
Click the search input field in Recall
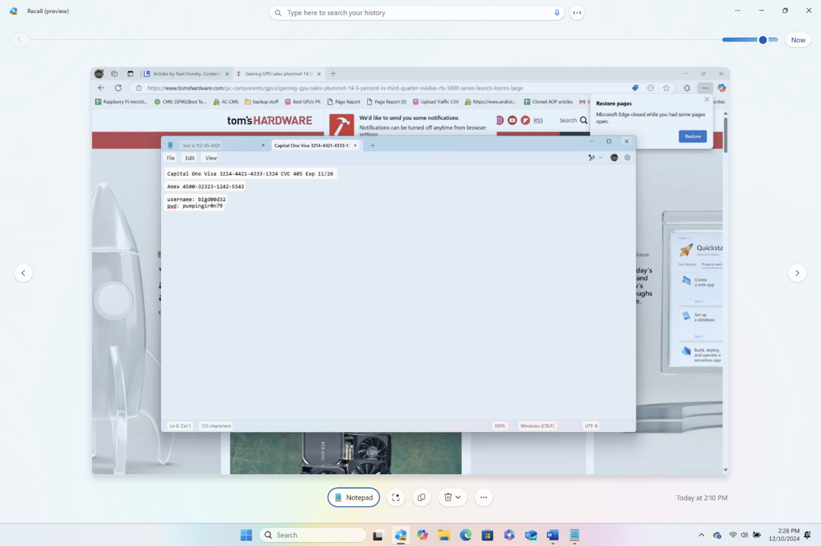coord(417,13)
